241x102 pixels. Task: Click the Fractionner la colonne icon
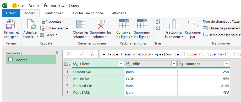pyautogui.click(x=174, y=24)
